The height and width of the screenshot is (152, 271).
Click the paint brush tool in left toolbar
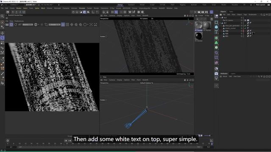click(x=3, y=73)
